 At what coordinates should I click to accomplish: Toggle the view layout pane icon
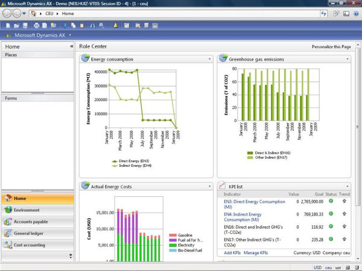(x=346, y=14)
